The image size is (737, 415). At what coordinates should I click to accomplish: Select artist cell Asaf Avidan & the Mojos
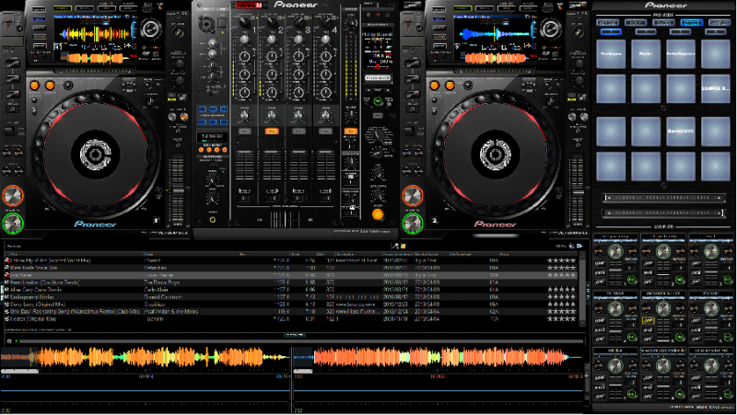[x=170, y=312]
